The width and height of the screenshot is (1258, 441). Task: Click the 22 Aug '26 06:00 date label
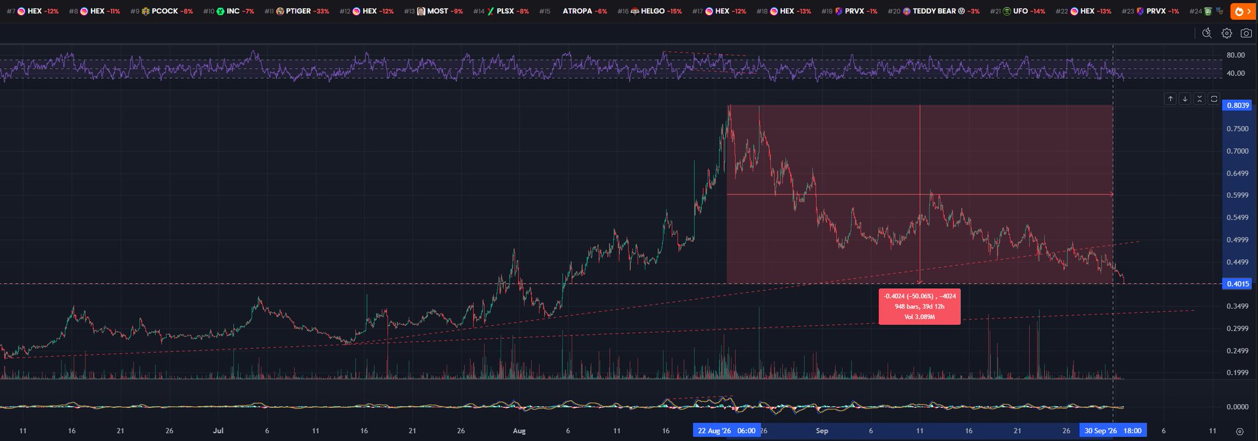point(727,431)
